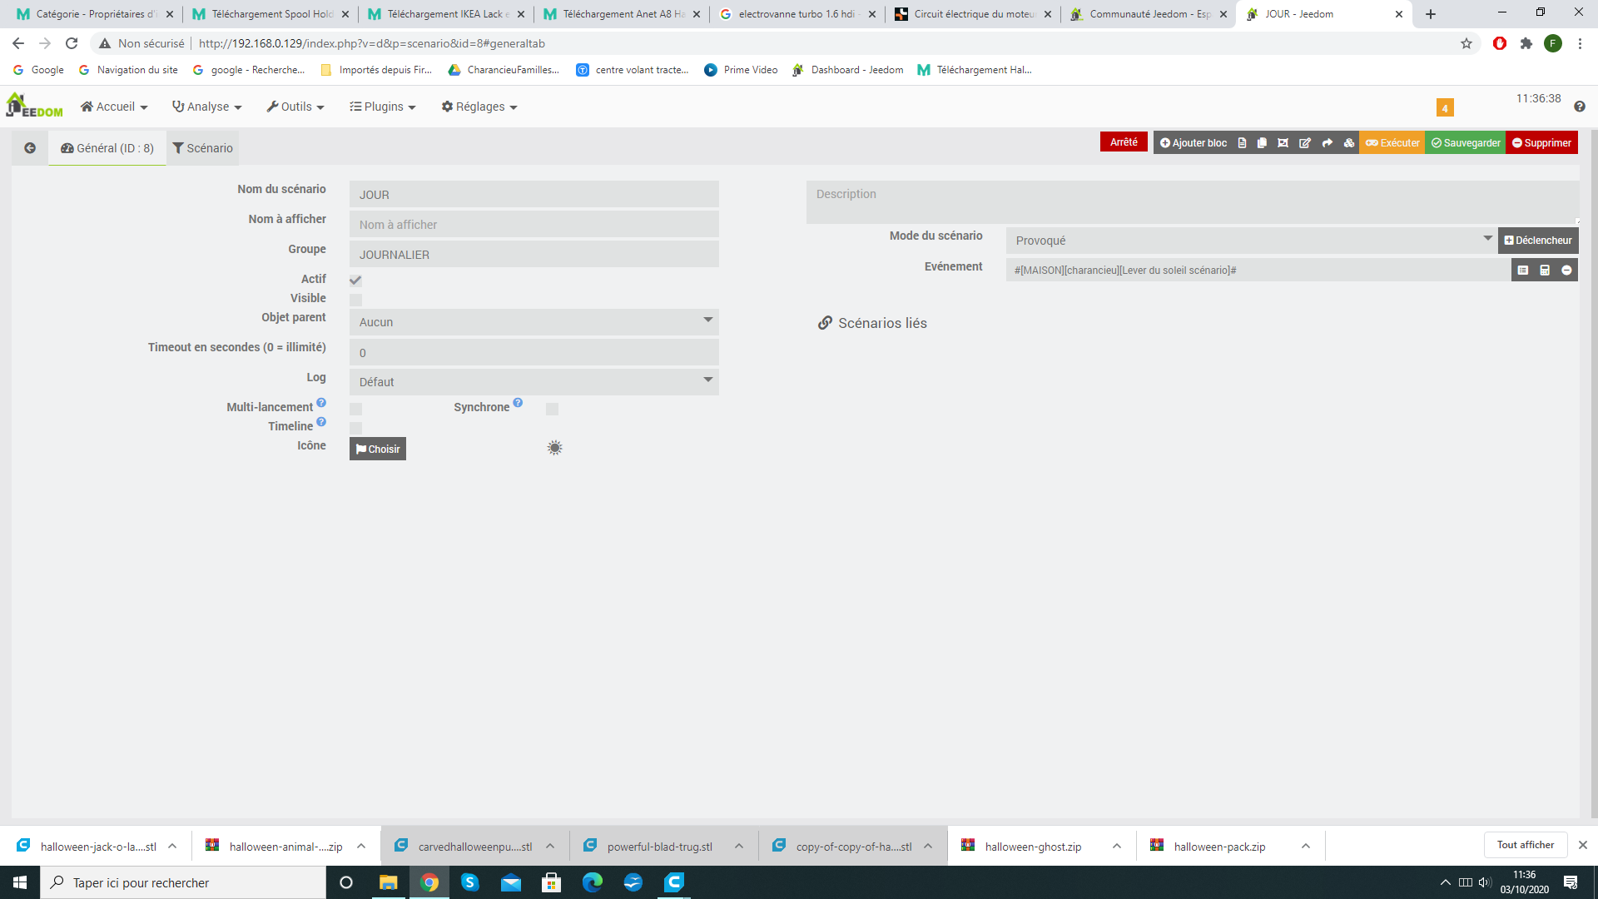Click the log document icon in toolbar

click(1242, 143)
